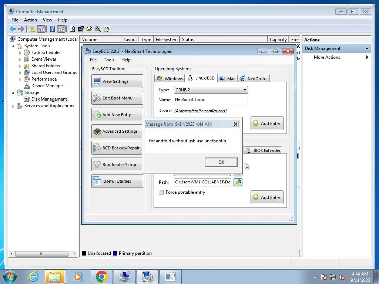Expand the Performance node
379x284 pixels.
[20, 79]
